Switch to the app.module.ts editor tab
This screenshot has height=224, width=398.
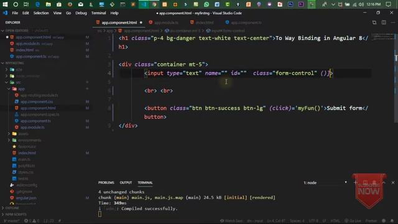click(x=166, y=22)
